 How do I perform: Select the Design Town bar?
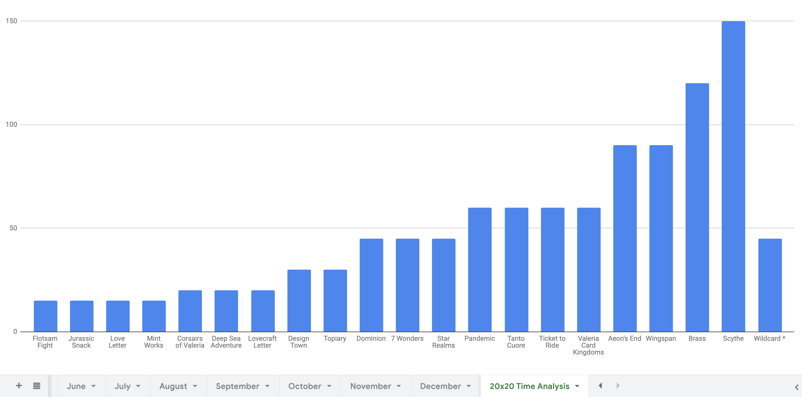point(299,301)
